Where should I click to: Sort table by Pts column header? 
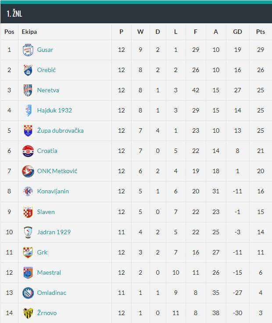coord(261,32)
